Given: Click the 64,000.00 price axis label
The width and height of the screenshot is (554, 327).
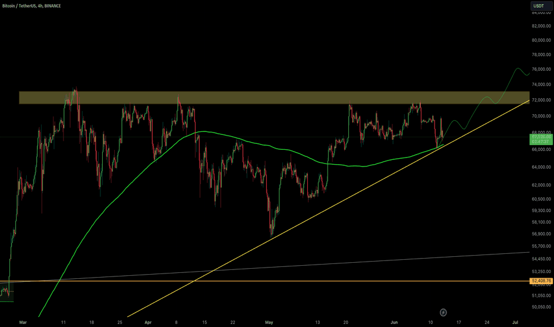Looking at the screenshot, I should tap(542, 167).
